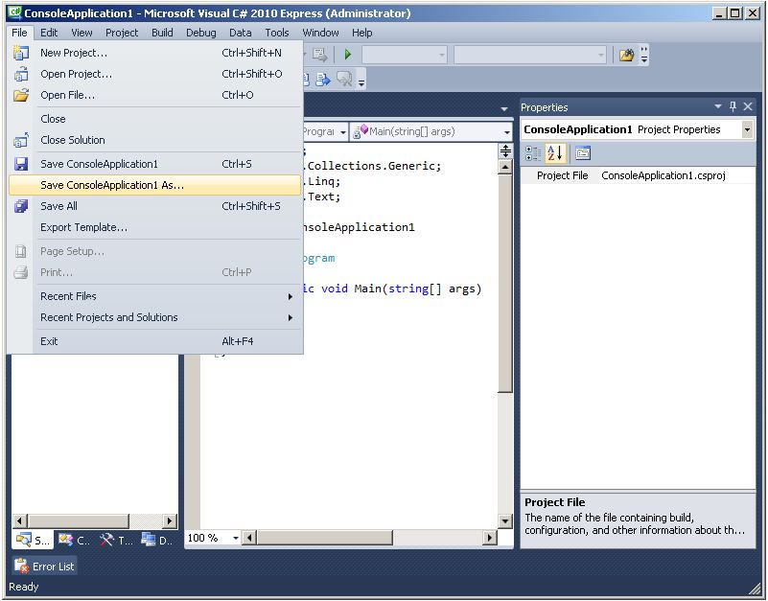The image size is (768, 601).
Task: Open the Edit menu
Action: 49,33
